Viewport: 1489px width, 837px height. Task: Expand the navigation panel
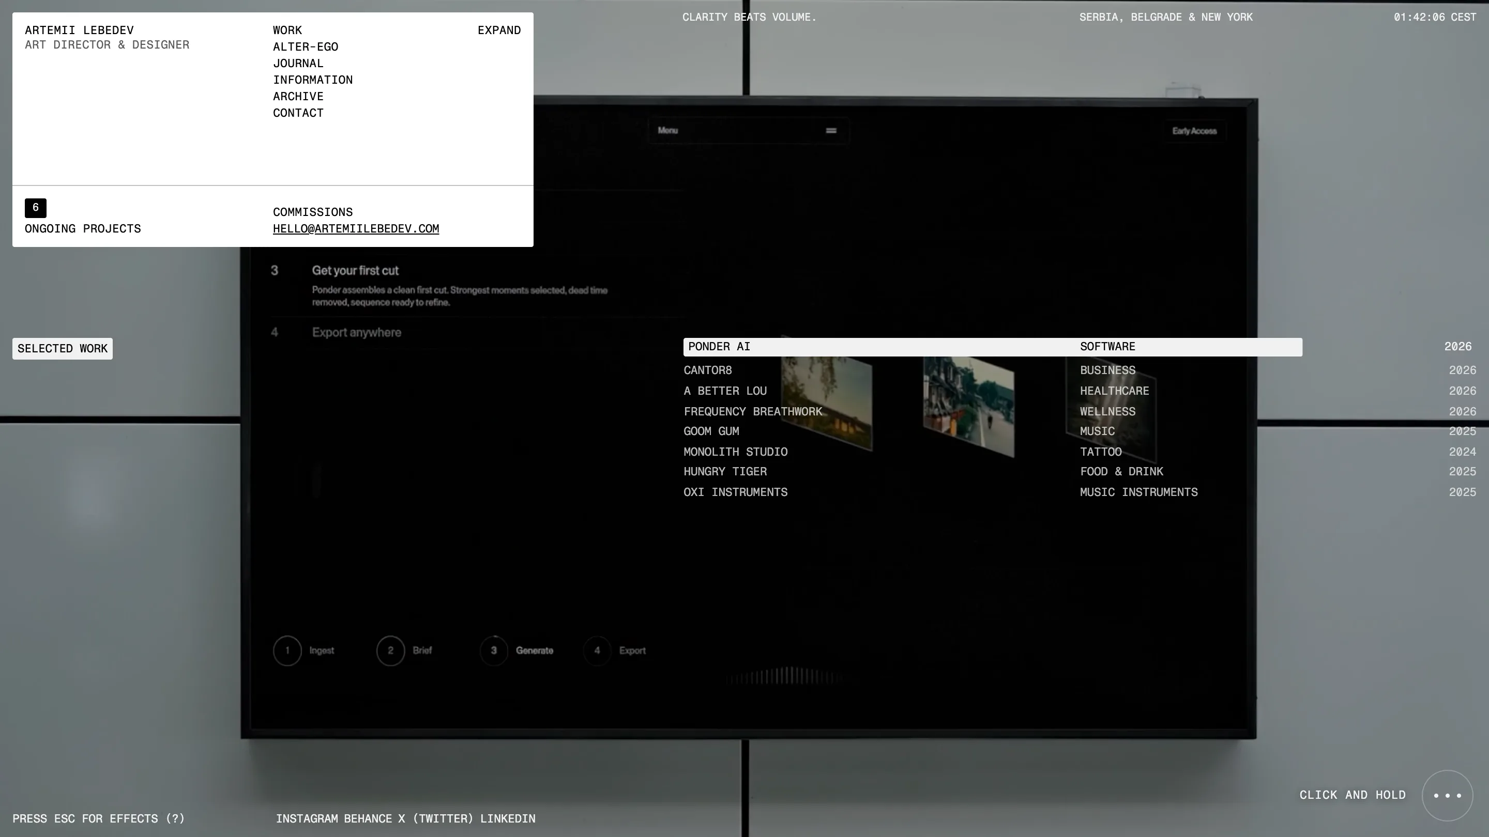499,30
